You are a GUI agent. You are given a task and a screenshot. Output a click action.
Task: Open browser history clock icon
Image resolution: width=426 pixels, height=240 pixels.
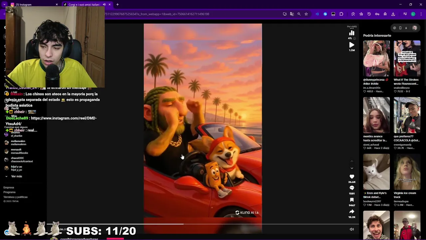(369, 14)
